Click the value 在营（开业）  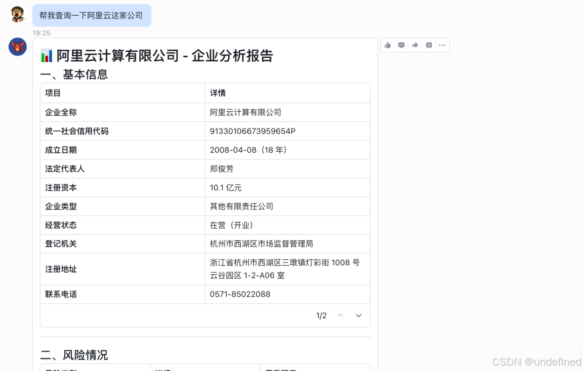click(233, 225)
